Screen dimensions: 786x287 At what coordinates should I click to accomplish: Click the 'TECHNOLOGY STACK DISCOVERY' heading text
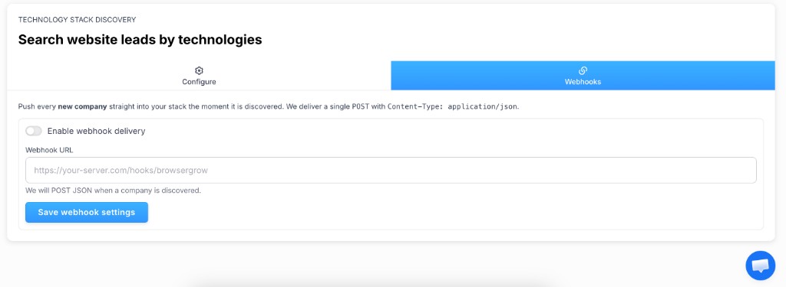coord(78,19)
